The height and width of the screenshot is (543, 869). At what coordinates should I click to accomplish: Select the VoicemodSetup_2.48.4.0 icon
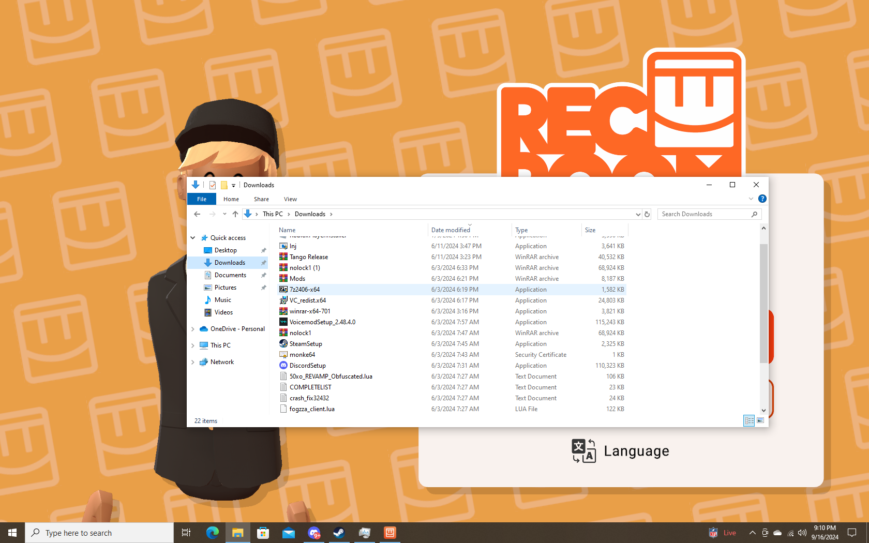coord(283,322)
